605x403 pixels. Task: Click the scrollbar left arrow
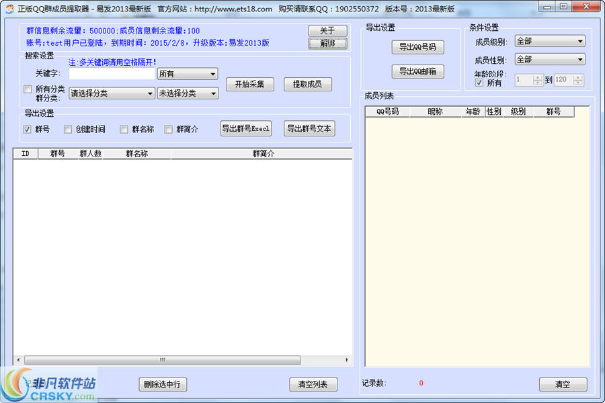[x=18, y=360]
